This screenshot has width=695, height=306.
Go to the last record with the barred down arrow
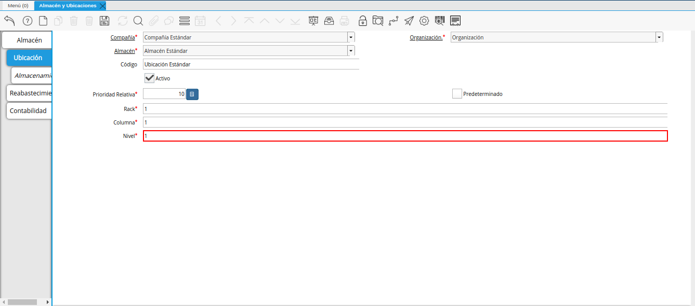[x=295, y=21]
